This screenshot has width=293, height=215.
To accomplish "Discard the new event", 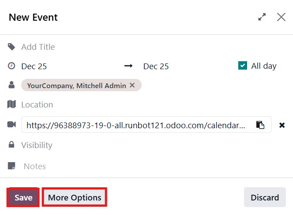I will tap(265, 197).
